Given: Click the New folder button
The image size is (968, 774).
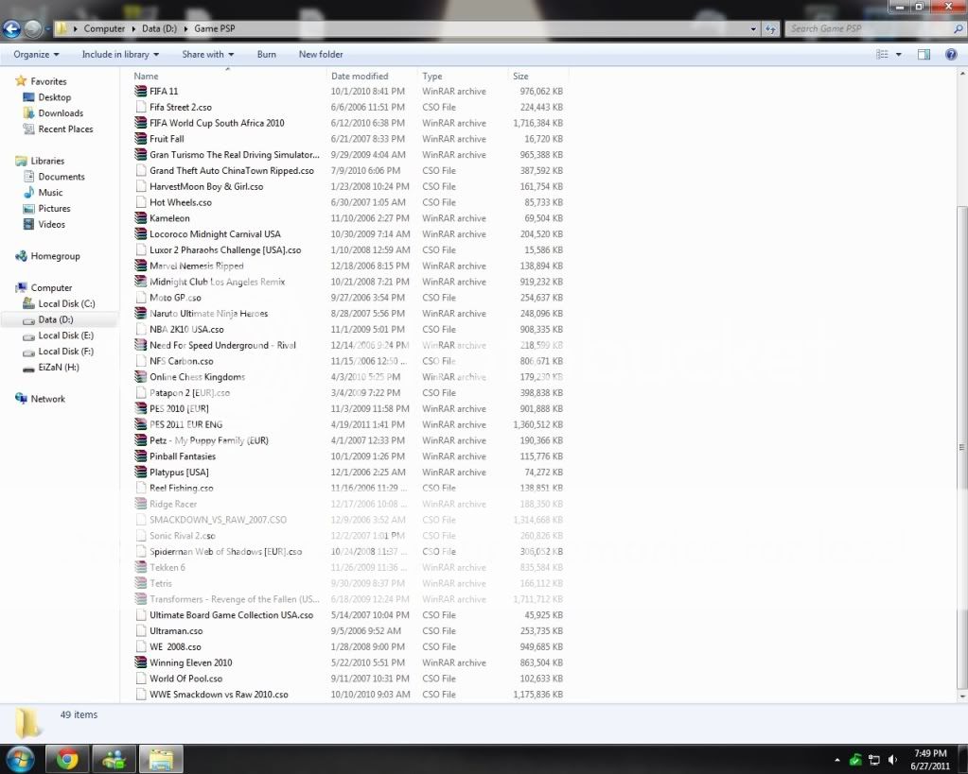Looking at the screenshot, I should click(321, 54).
